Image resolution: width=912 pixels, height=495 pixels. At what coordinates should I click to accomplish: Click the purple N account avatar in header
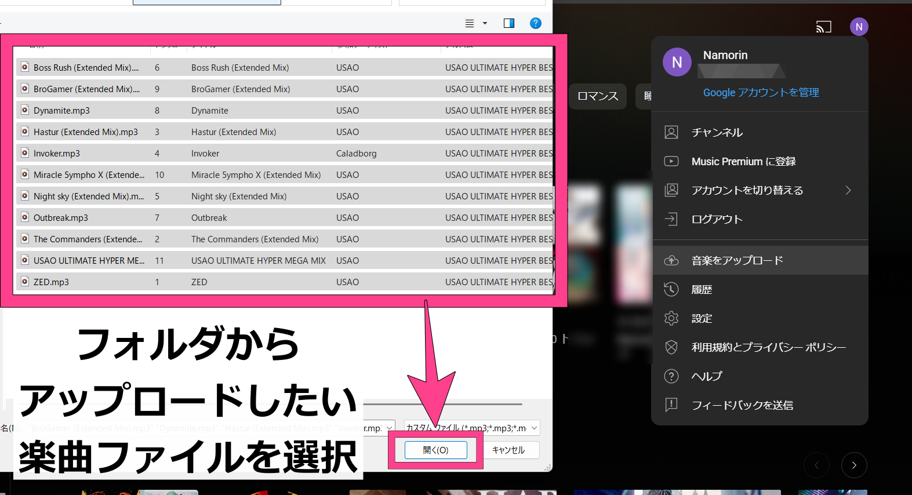click(x=859, y=27)
